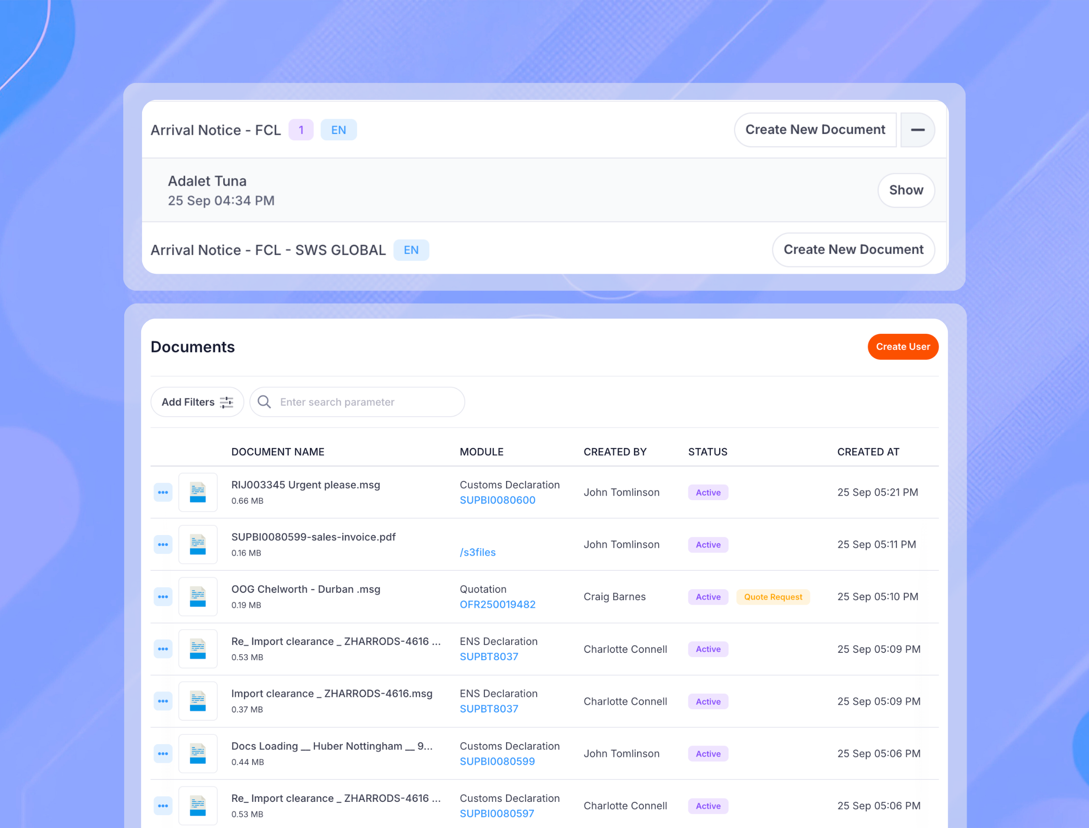
Task: Open actions menu for SUPBI0080599-sales-invoice.pdf
Action: coord(163,544)
